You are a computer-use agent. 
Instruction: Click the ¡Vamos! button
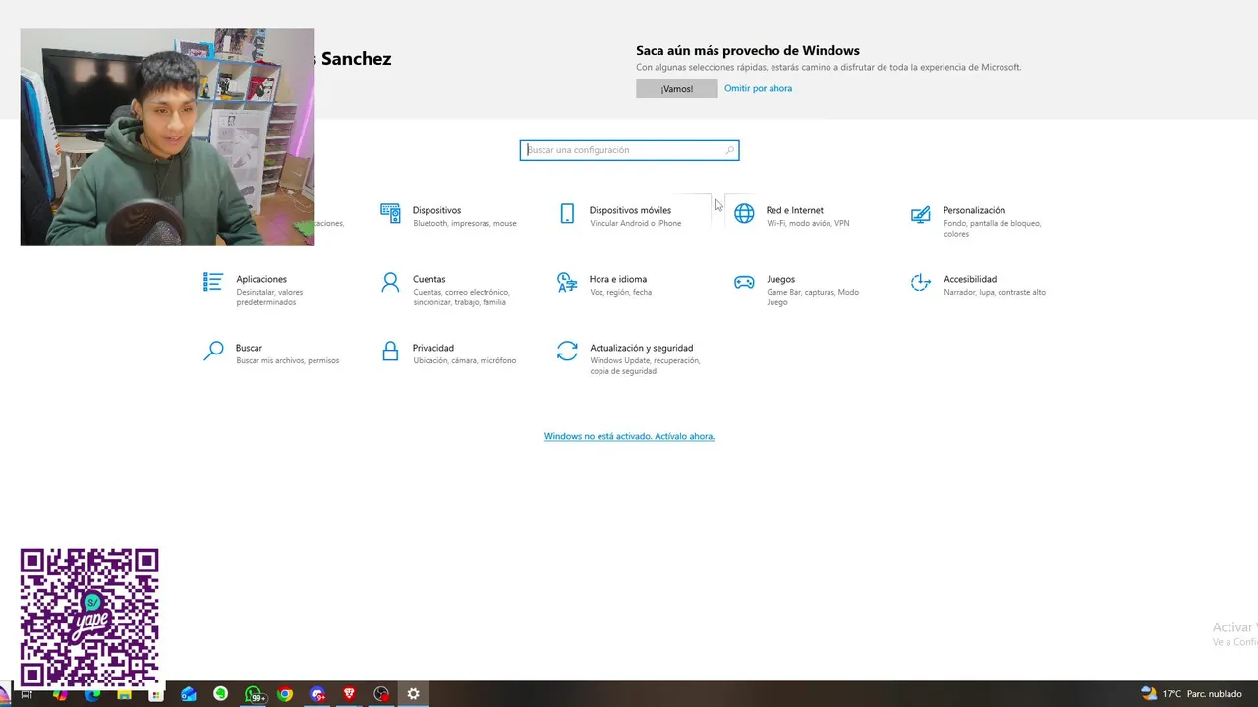point(676,88)
